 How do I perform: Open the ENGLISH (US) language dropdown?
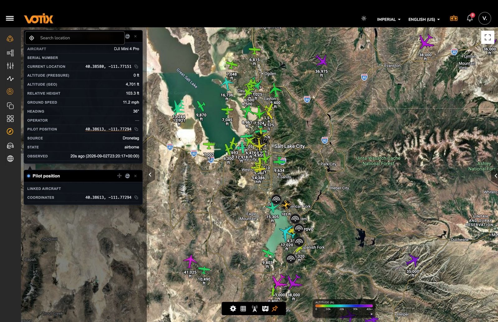point(424,19)
